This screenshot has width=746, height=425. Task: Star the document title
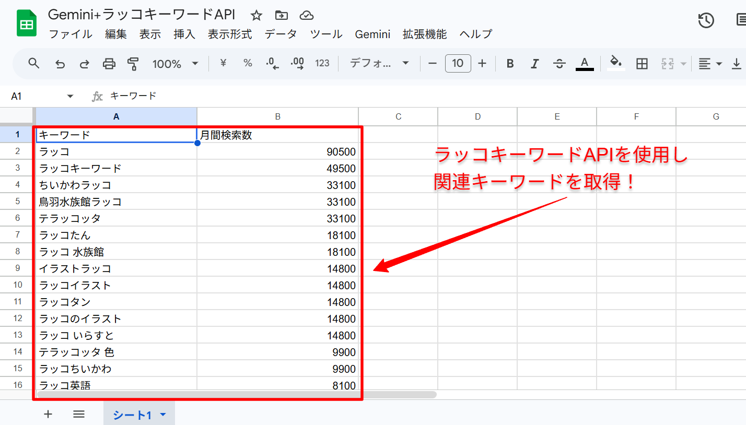point(257,15)
